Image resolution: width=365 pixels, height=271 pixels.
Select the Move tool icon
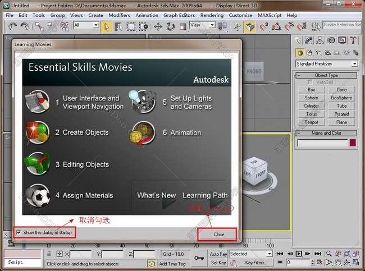(x=158, y=26)
